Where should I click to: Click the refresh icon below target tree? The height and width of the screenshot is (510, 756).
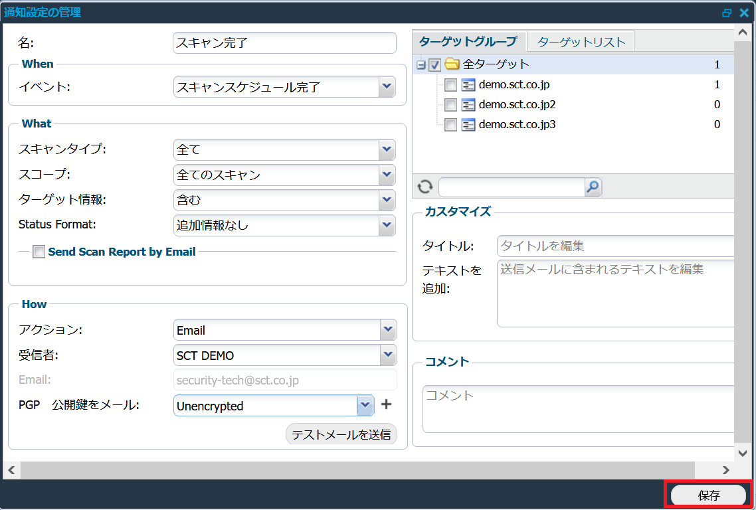pyautogui.click(x=425, y=187)
